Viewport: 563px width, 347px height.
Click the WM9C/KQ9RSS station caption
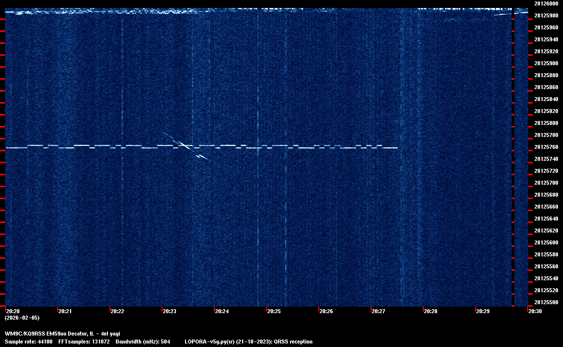click(x=62, y=334)
